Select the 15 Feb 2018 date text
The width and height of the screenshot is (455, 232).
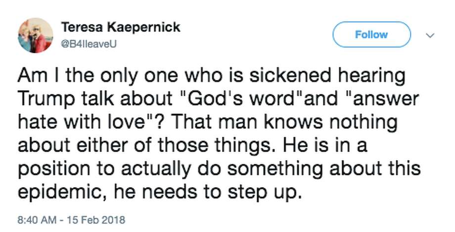click(x=96, y=219)
